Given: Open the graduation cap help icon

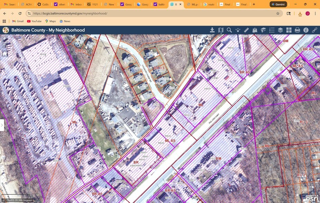Looking at the screenshot, I should [263, 30].
